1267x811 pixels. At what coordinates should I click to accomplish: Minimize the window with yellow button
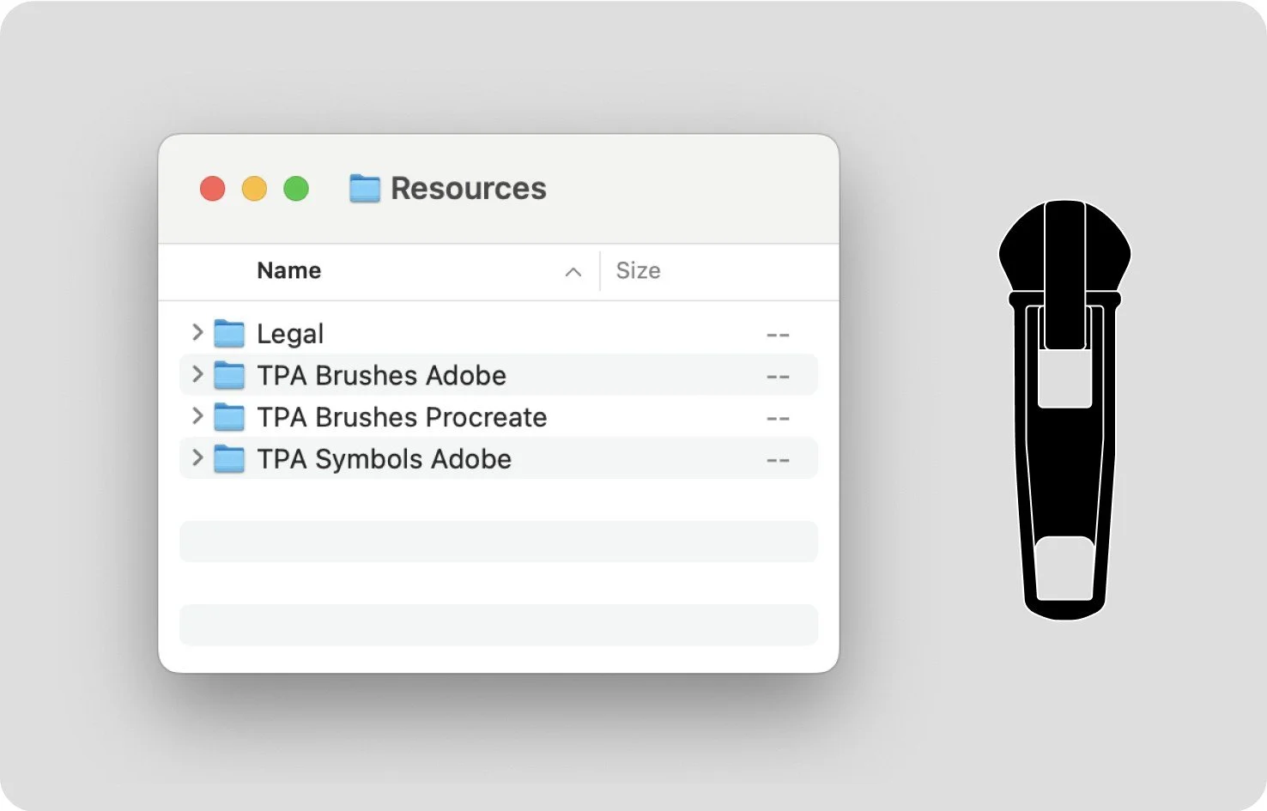coord(254,189)
